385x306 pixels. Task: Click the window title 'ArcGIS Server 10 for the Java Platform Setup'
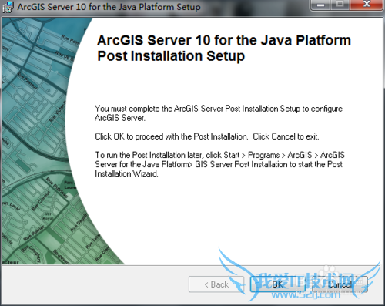[x=109, y=7]
